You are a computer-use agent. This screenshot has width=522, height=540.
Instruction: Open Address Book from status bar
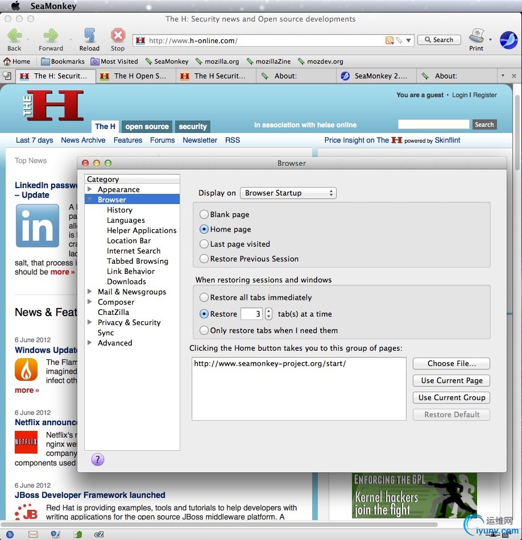tap(78, 534)
